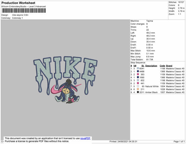
Task: Select the stitch count '4488' in row 2
Action: coord(142,71)
